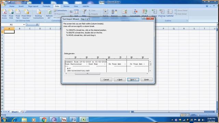Open the Add-Ins ribbon tab
This screenshot has width=219, height=123.
(86, 6)
